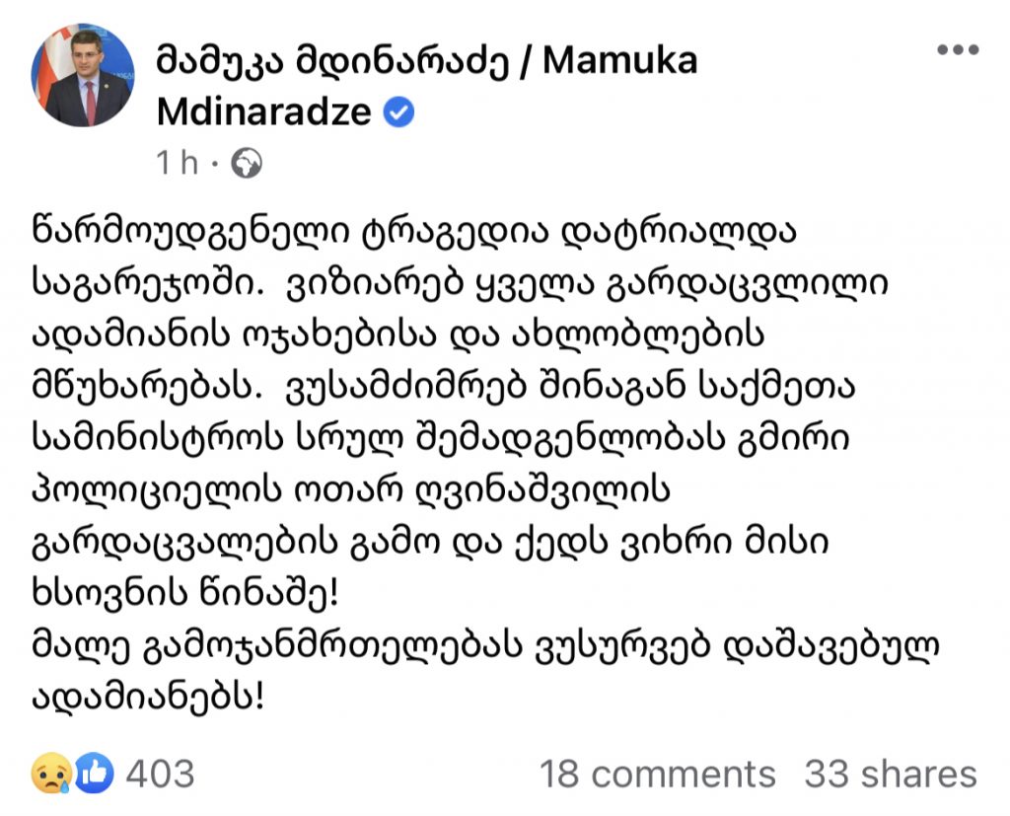Click the 'shares' word in counter
The image size is (1010, 816).
919,774
